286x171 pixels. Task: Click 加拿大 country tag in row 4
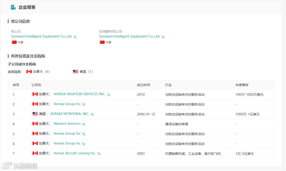point(41,124)
